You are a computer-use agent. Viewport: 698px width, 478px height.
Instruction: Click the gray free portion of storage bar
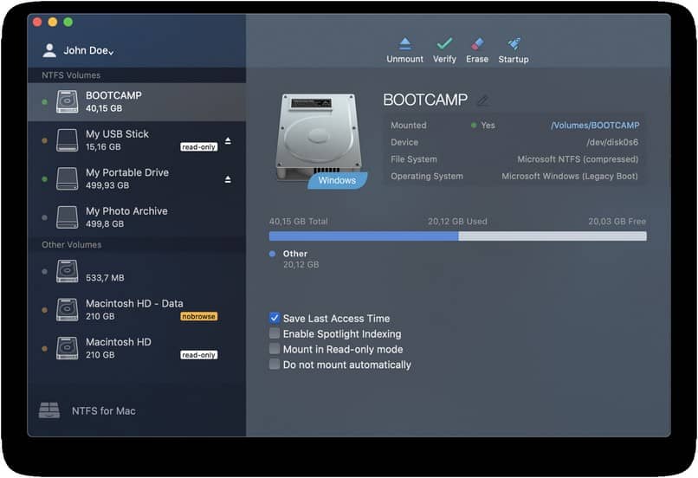coord(553,236)
